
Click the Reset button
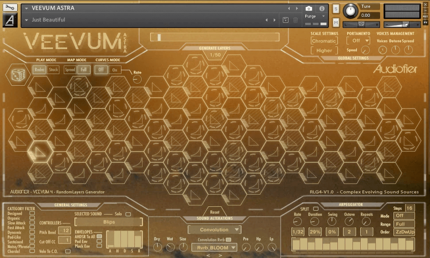214,212
